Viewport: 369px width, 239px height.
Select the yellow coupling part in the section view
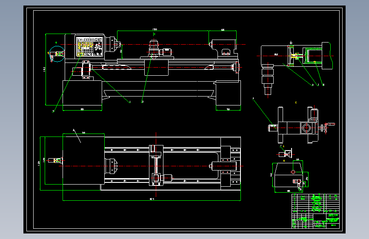pos(295,56)
